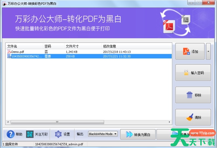Click the broom icon on 清除
Screen dimensions: 217x148
(x=190, y=117)
